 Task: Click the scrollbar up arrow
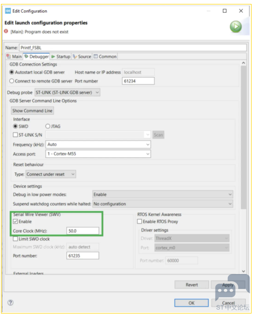[x=244, y=63]
